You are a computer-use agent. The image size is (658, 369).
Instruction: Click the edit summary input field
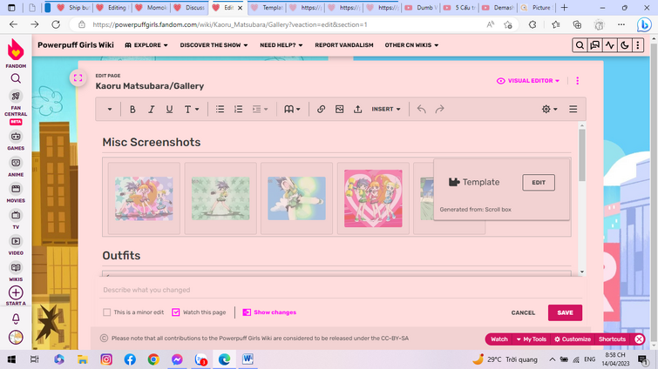pyautogui.click(x=341, y=290)
